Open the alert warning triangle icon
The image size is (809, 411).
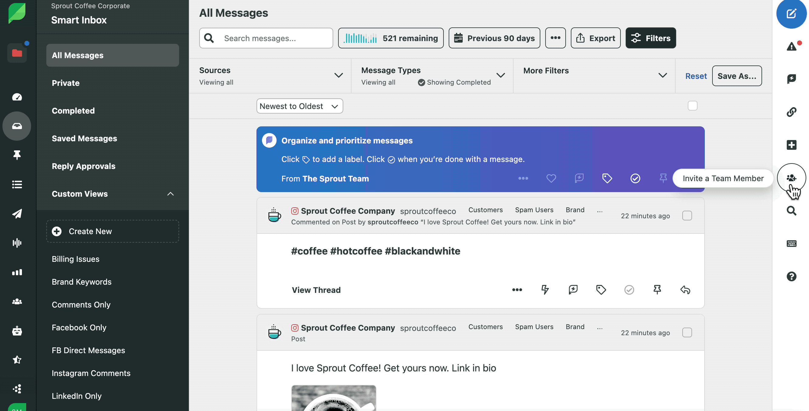pyautogui.click(x=791, y=47)
